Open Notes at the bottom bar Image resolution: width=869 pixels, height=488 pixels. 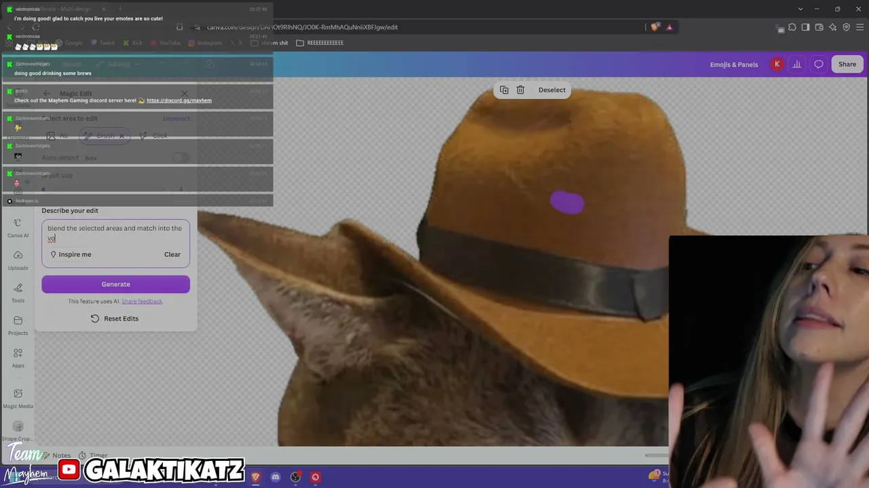point(56,455)
